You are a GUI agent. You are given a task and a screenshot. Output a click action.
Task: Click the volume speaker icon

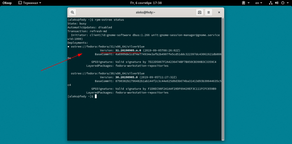point(277,3)
